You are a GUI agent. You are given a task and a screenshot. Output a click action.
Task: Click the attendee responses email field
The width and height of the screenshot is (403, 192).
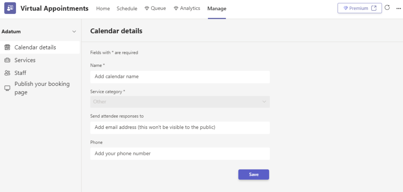180,127
